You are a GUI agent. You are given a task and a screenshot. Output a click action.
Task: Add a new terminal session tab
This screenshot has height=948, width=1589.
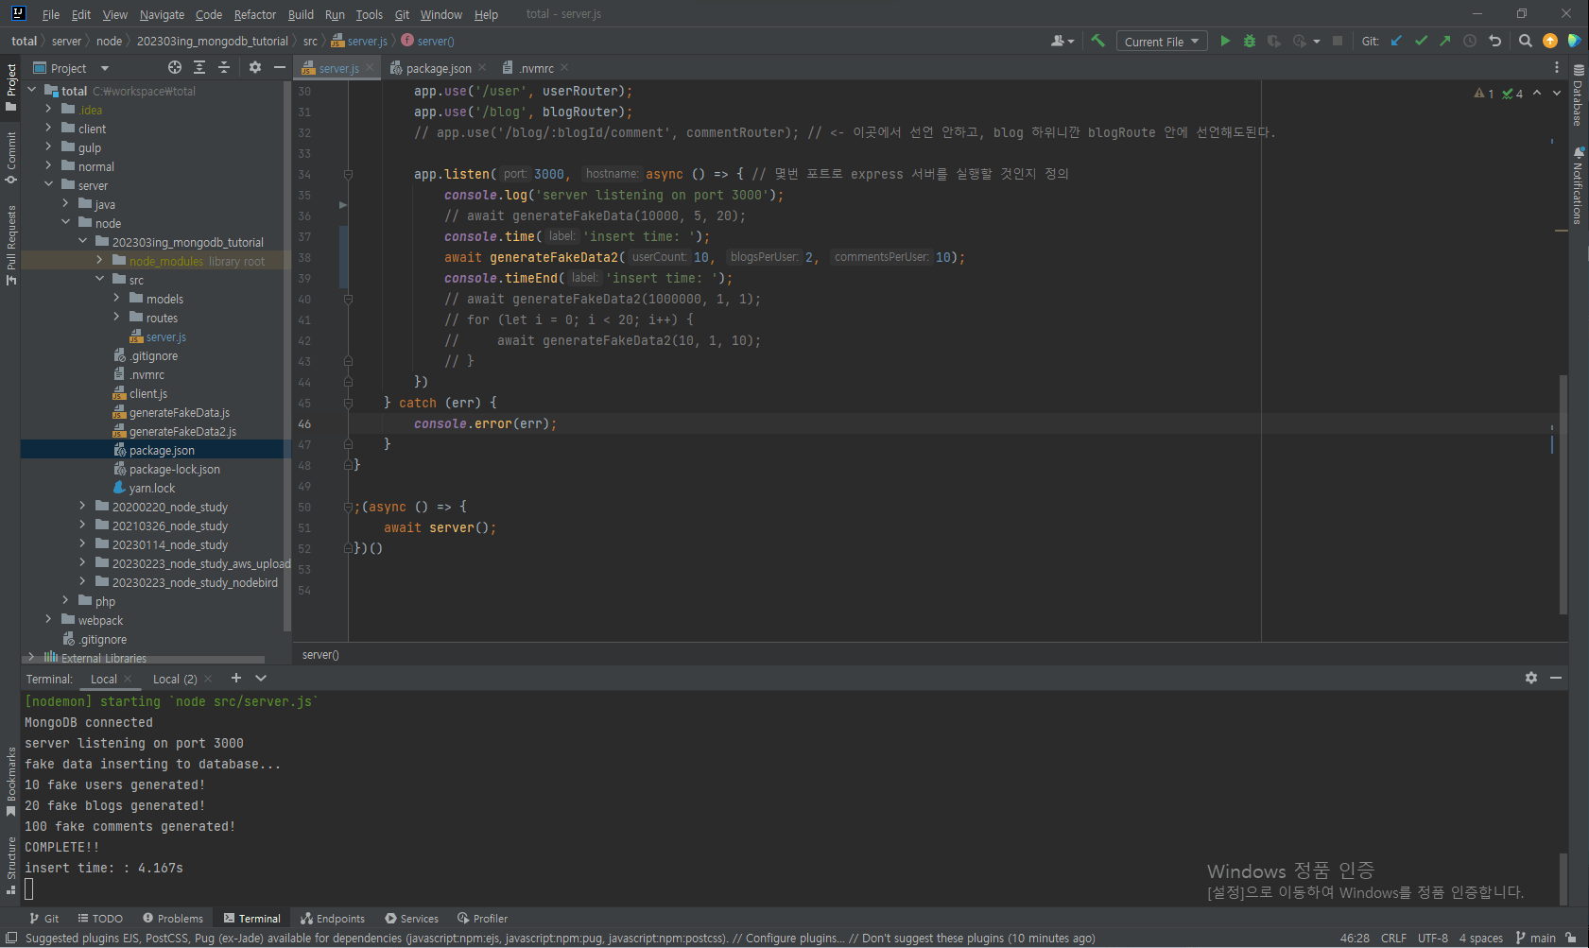tap(236, 678)
